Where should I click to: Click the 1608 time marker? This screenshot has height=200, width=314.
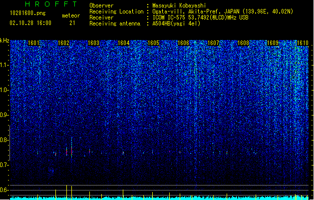tap(243, 43)
